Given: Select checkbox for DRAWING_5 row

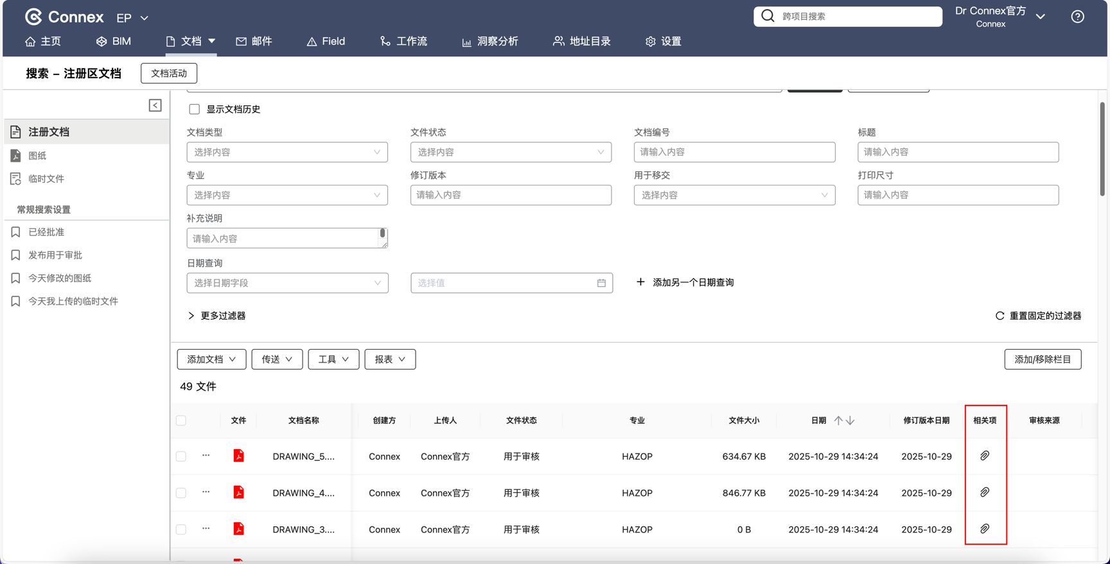Looking at the screenshot, I should click(181, 456).
